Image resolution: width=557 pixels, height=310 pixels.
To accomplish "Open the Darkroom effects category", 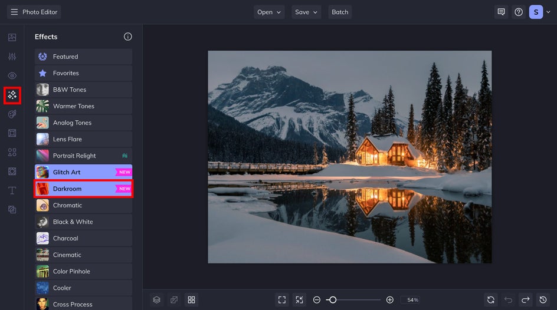I will pyautogui.click(x=83, y=189).
